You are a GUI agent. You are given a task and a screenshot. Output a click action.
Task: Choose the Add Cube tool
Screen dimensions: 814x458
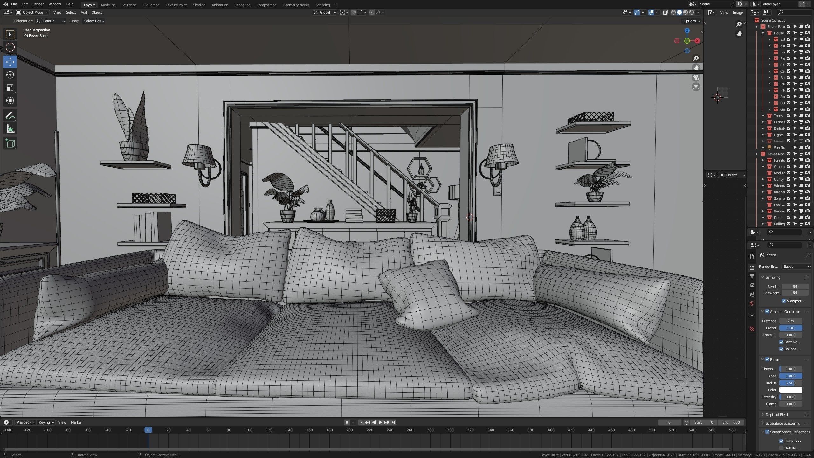[x=10, y=143]
